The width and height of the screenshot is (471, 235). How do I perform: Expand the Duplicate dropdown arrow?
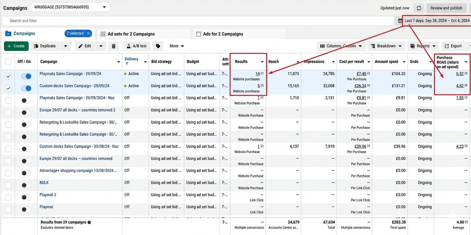[x=66, y=46]
